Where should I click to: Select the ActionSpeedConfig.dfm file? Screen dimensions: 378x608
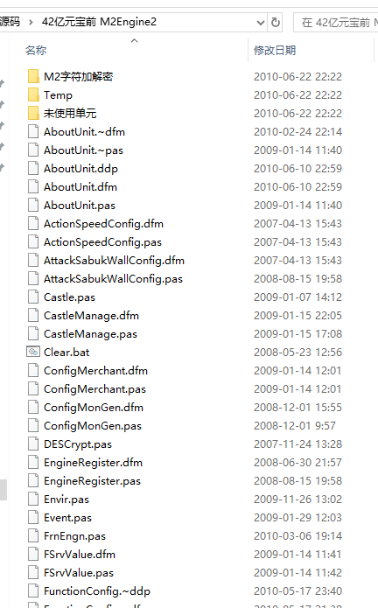pyautogui.click(x=103, y=224)
